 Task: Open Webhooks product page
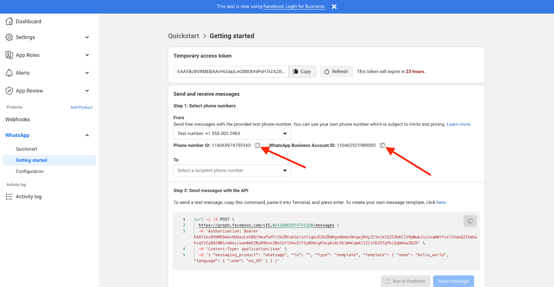[18, 119]
